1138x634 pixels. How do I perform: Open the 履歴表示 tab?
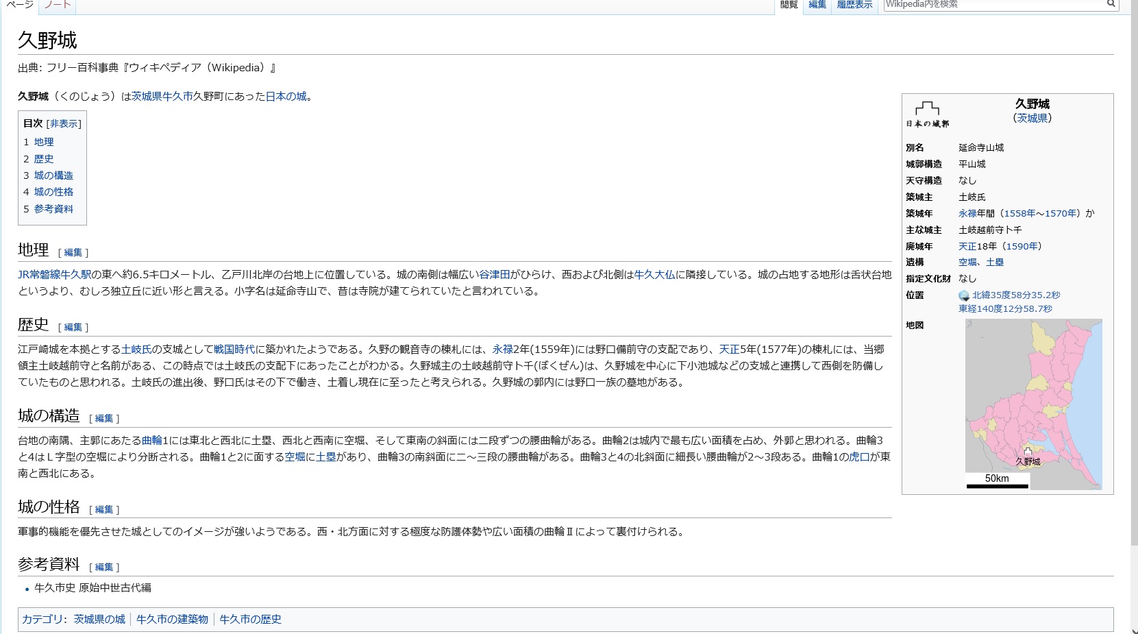(854, 4)
